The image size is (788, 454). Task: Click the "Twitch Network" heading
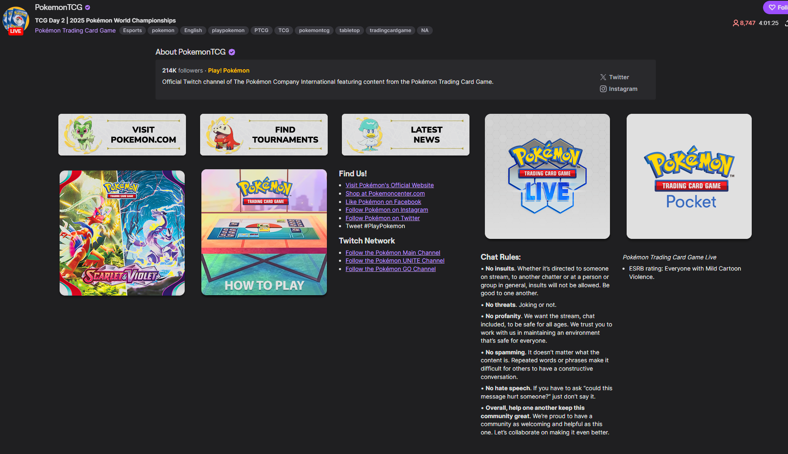(367, 241)
